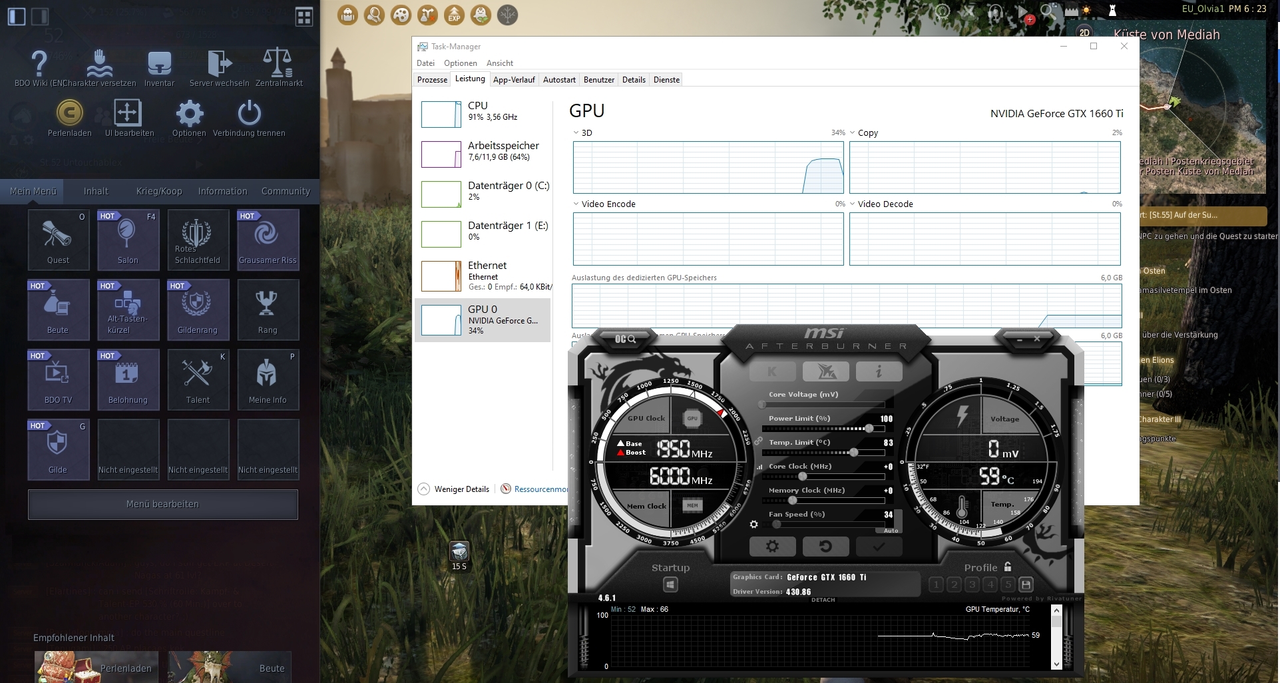Open the Inventar icon in game menu
Screen dimensions: 1280x683
(x=159, y=65)
